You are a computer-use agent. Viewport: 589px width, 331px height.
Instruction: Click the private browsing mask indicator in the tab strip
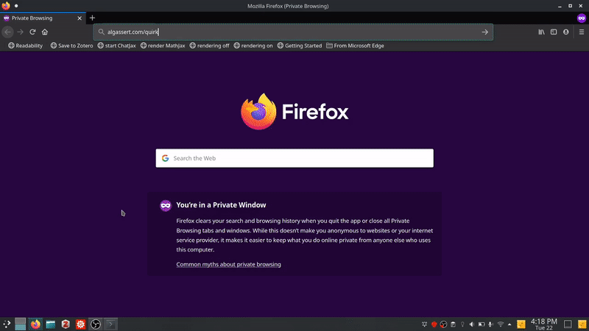click(582, 18)
